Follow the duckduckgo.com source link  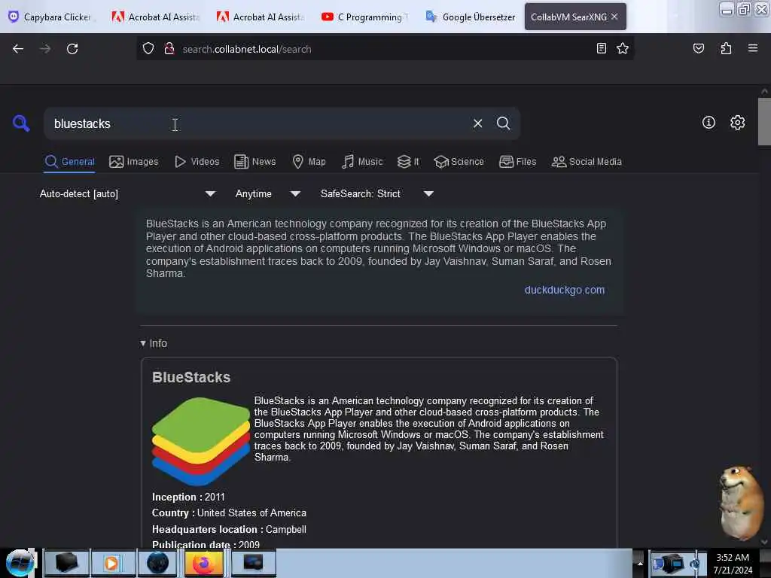565,290
